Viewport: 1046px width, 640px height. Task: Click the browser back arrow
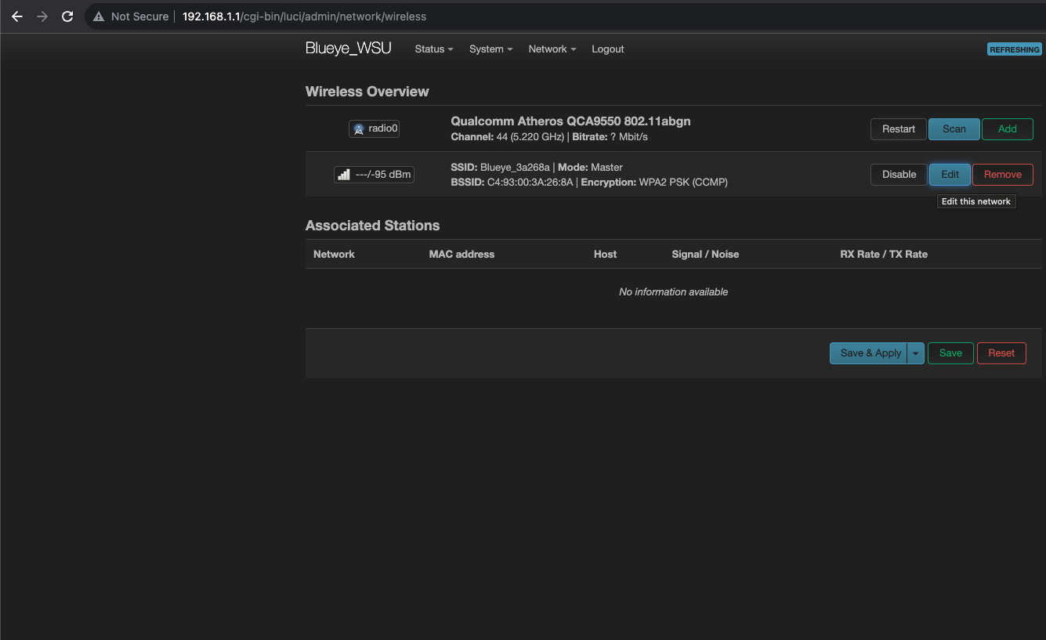tap(17, 16)
